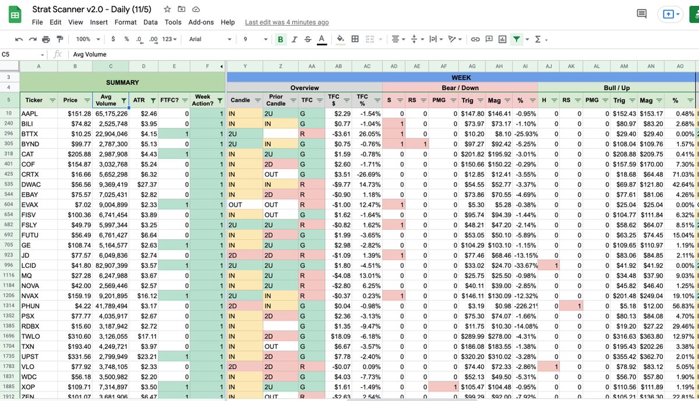Open Functions sigma dropdown

(540, 39)
